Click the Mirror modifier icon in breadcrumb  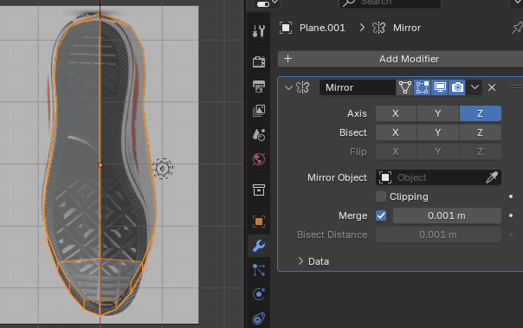coord(379,28)
